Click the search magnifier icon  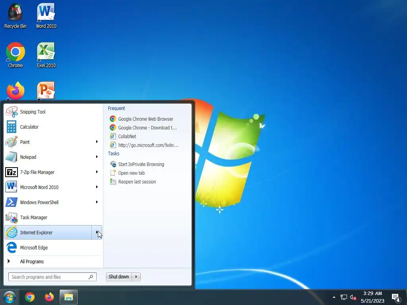point(91,277)
